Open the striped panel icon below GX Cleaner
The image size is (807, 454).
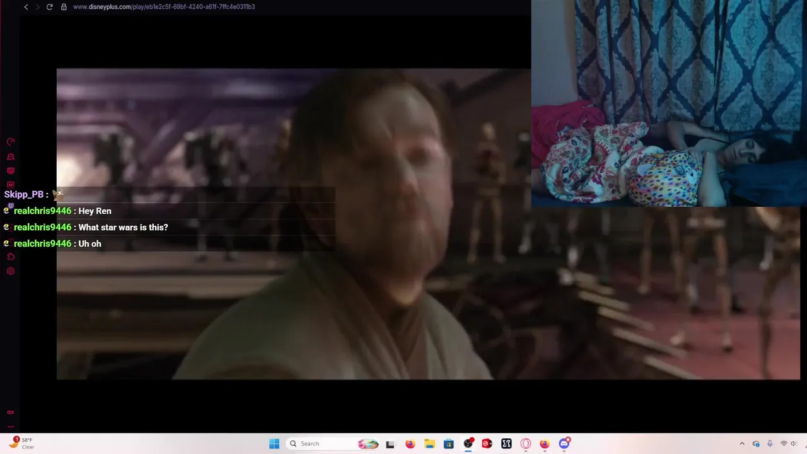pos(11,171)
